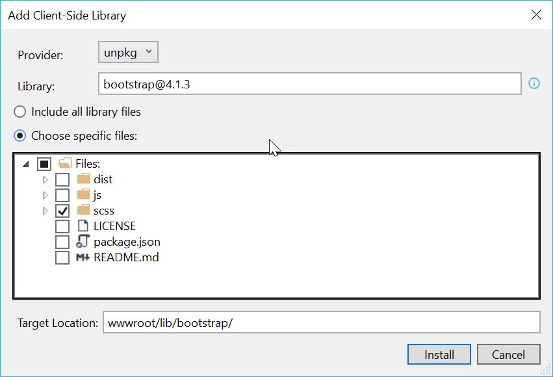Select the LICENSE file name
553x377 pixels.
114,226
